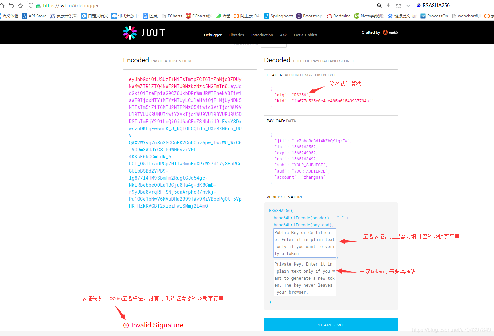Open the Get a T-shirt! nav item

(x=305, y=35)
